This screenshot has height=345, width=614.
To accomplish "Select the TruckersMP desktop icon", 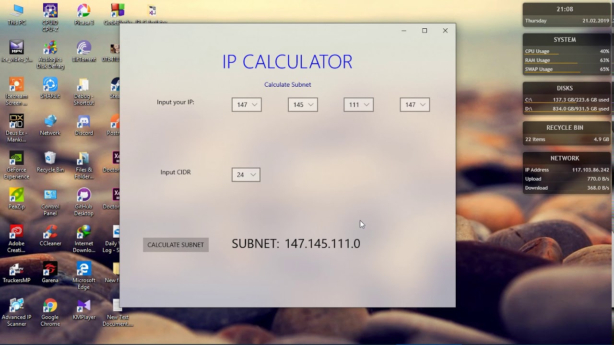I will 17,273.
